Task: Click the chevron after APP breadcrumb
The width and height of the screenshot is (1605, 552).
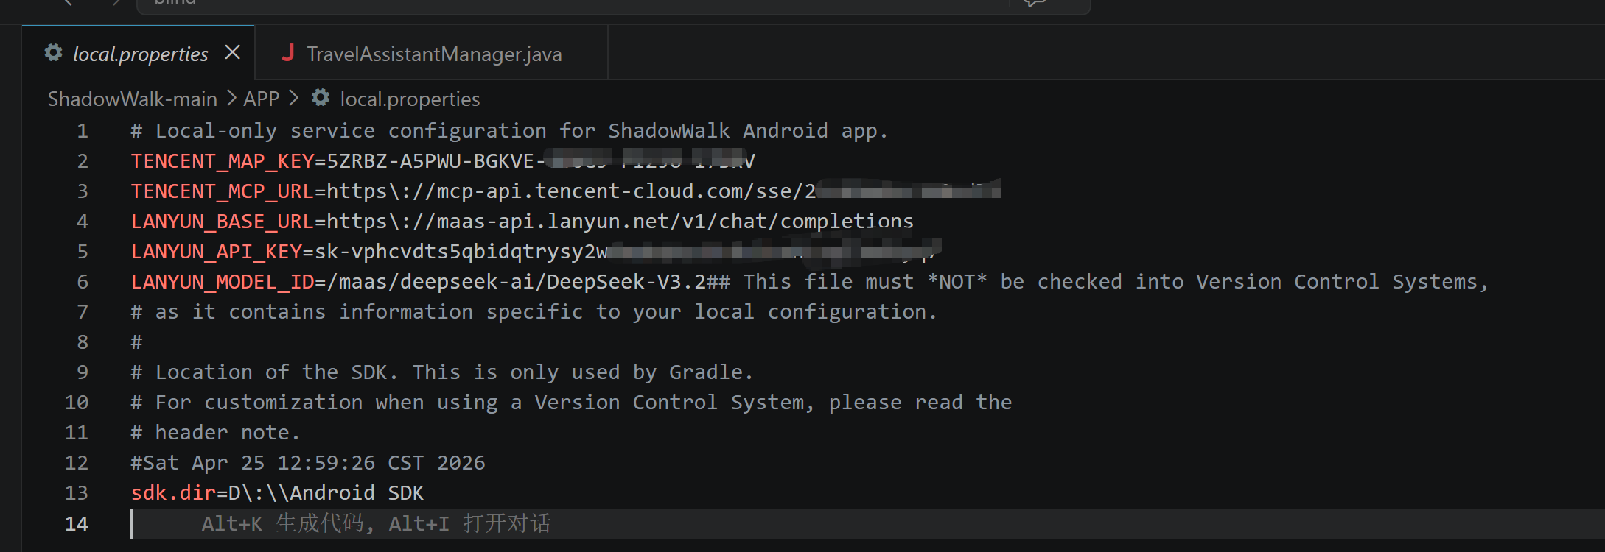Action: 294,98
